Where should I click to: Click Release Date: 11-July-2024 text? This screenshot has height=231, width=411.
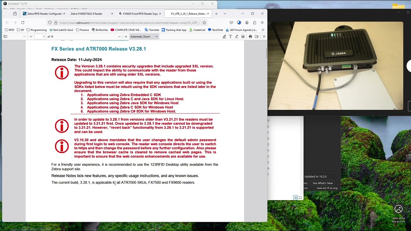point(76,60)
